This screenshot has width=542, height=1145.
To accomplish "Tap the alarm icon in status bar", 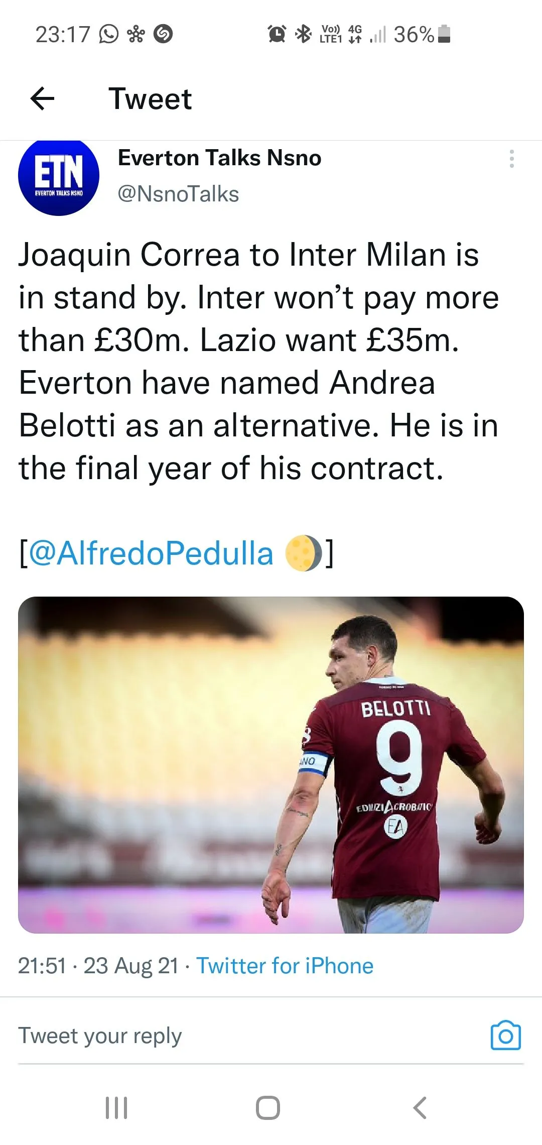I will click(277, 34).
